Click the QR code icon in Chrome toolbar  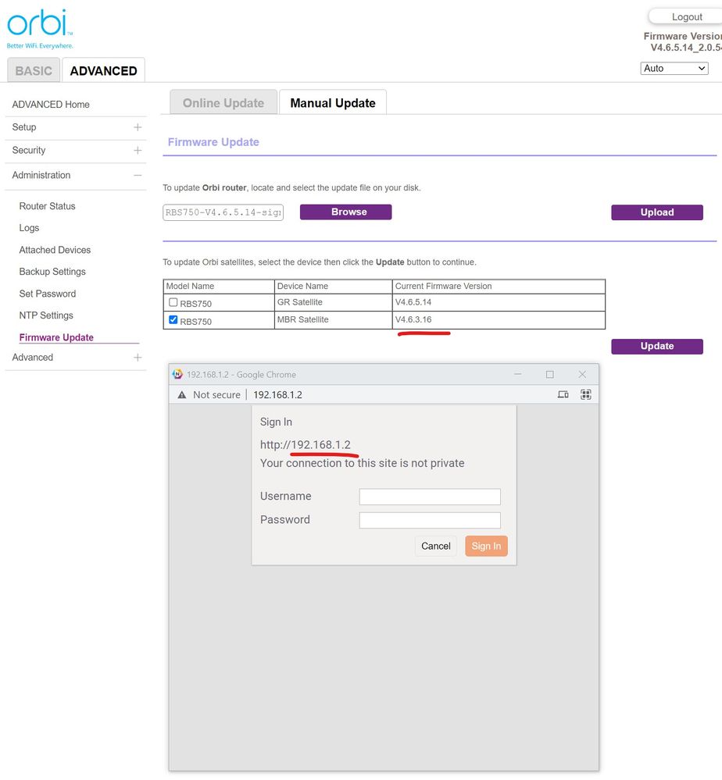point(585,394)
